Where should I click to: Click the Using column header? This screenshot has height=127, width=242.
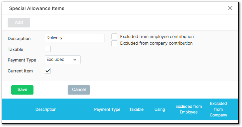(159, 109)
